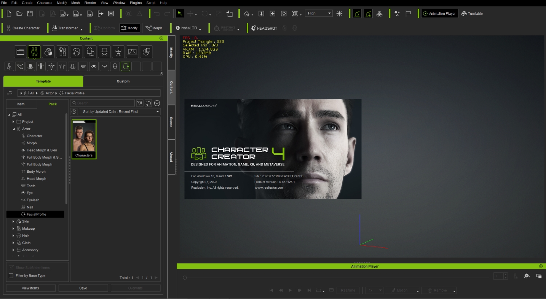Open the Skin category icon in Content
The height and width of the screenshot is (299, 546).
[48, 52]
